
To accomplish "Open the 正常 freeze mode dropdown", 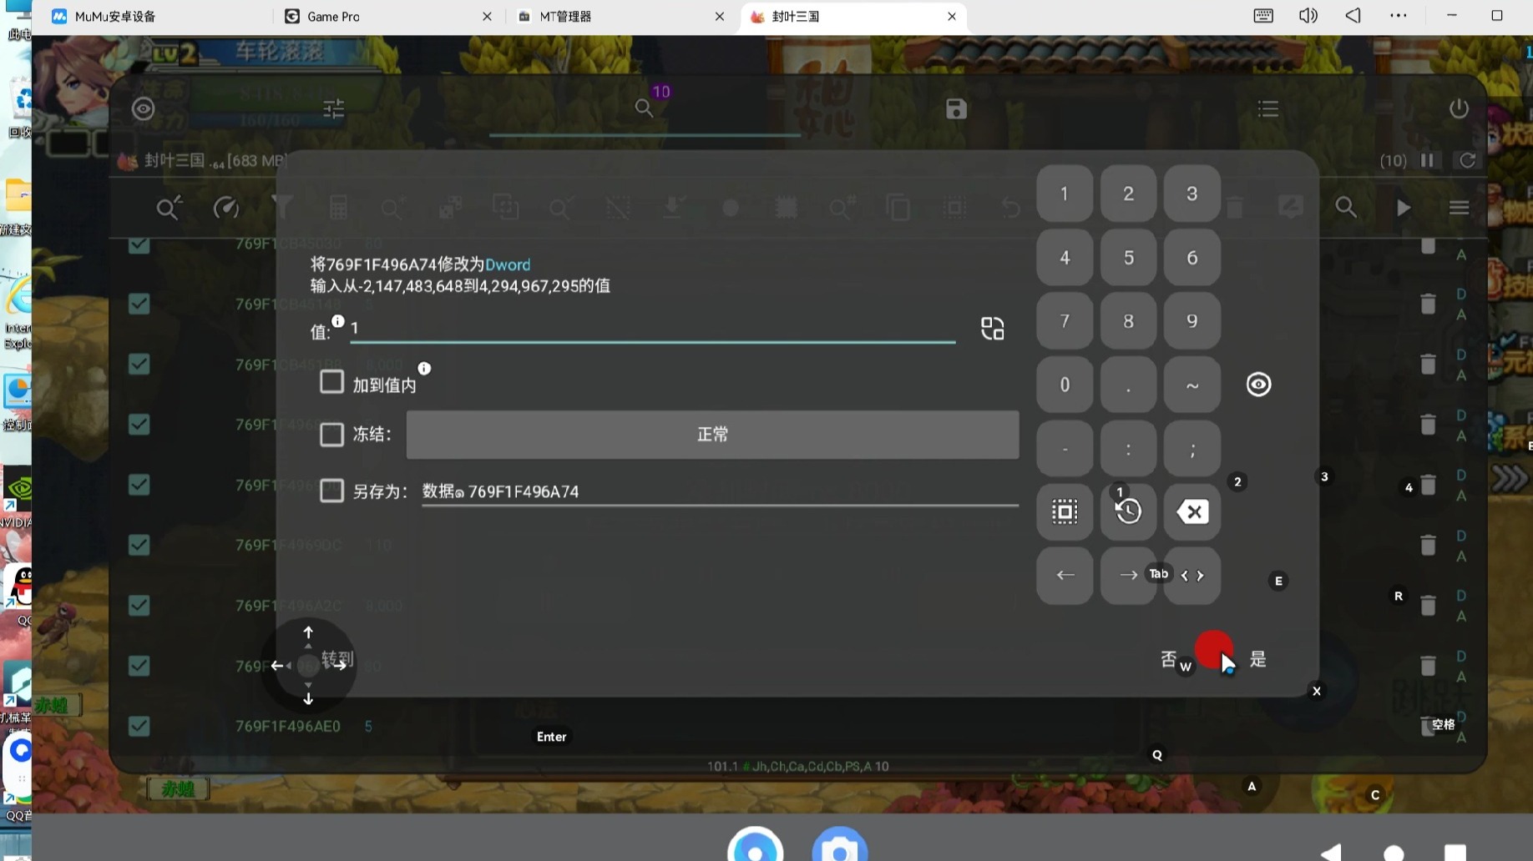I will 712,435.
